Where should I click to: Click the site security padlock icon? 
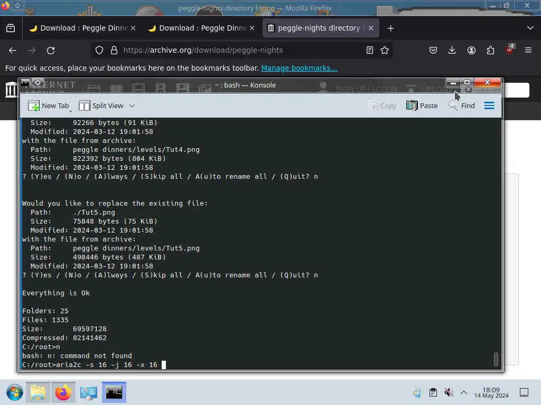[114, 50]
